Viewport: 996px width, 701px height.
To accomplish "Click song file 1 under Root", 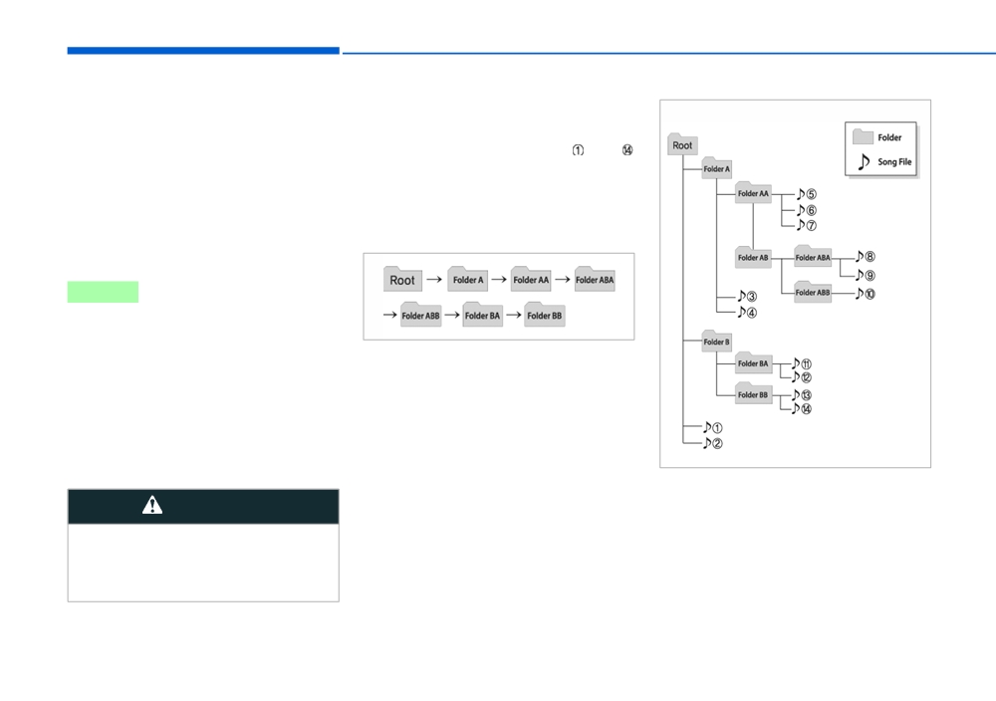I will 713,427.
